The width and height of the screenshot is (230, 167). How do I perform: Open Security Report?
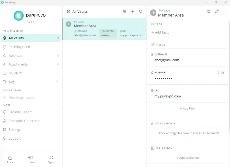tap(31, 112)
